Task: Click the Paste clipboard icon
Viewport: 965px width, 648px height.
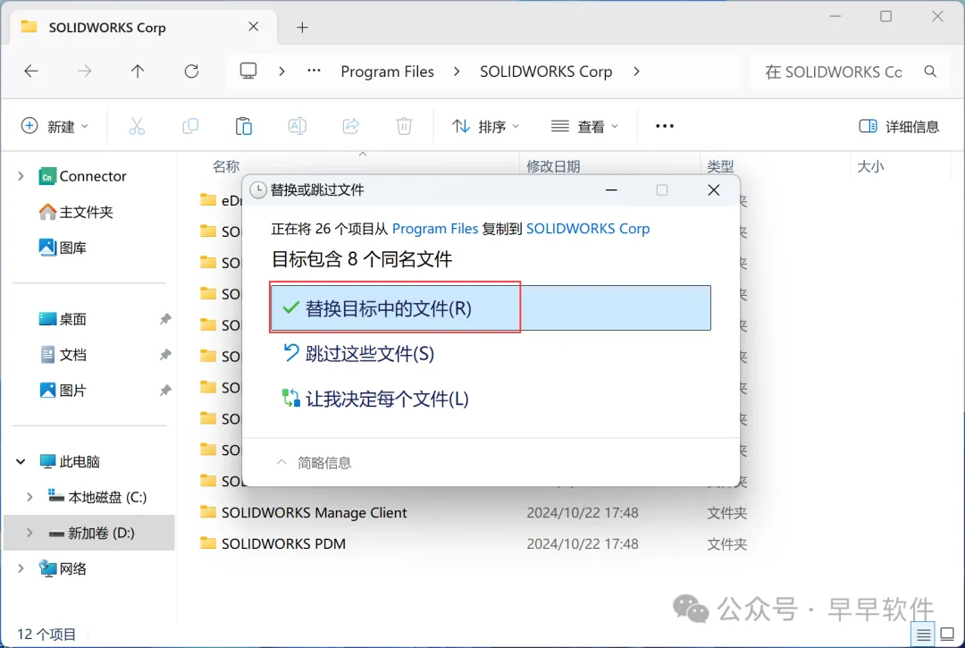Action: [244, 126]
